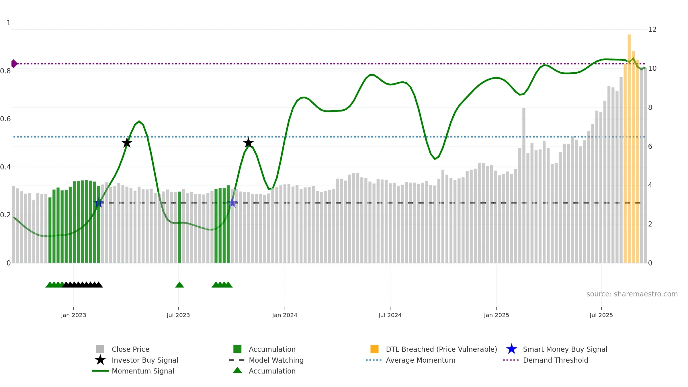688x387 pixels.
Task: Click the Jul 2023 axis label
Action: click(178, 315)
